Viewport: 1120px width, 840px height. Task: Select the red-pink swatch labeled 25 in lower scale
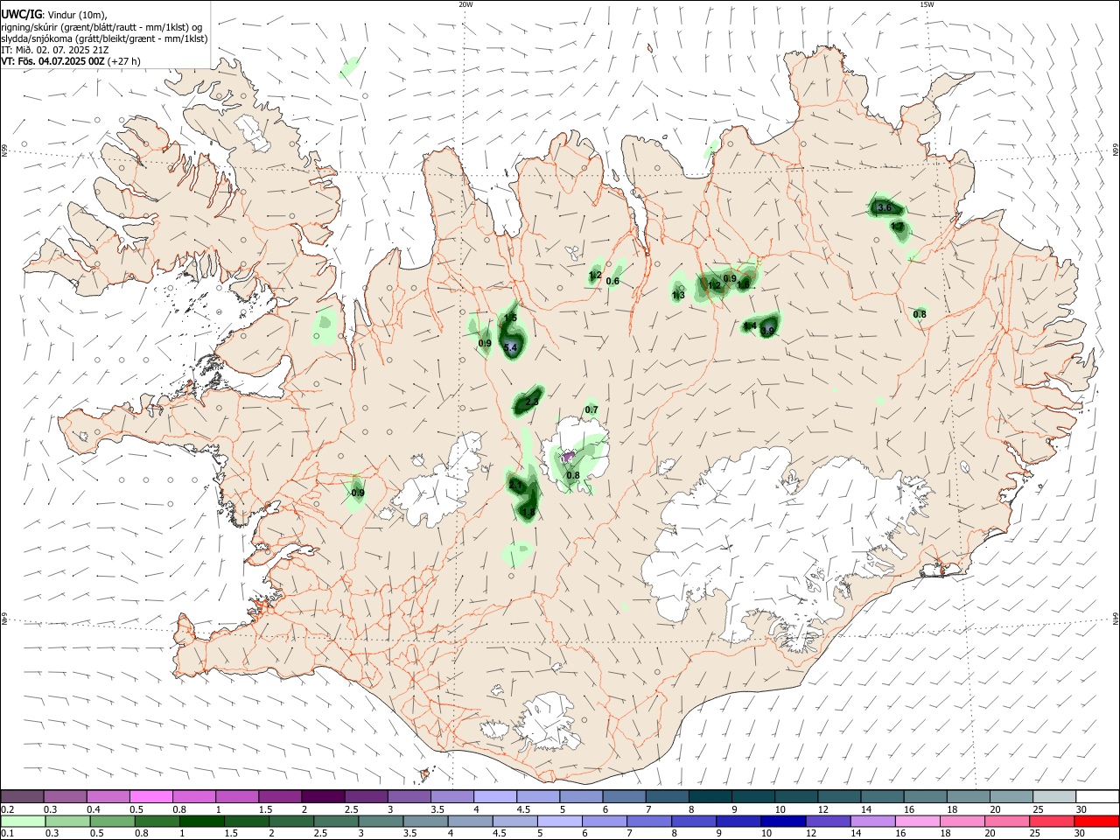pos(1052,821)
